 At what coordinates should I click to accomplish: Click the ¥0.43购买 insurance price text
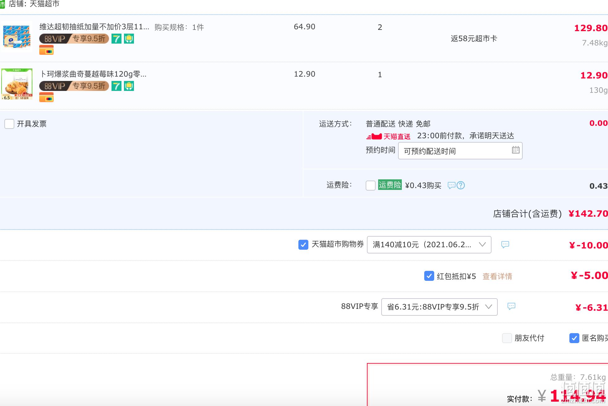coord(423,186)
